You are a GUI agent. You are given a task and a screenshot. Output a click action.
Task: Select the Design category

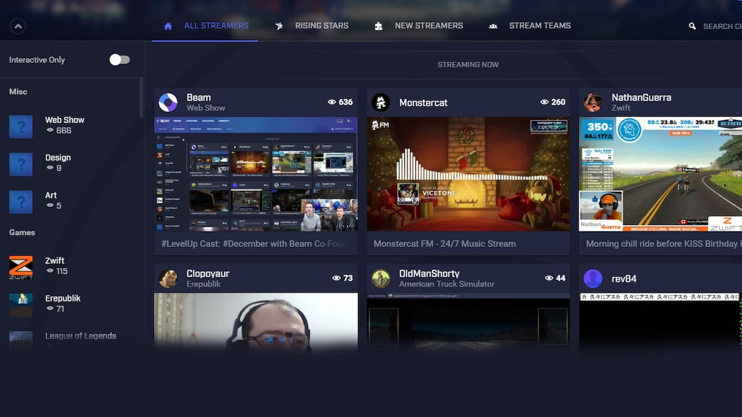tap(72, 163)
